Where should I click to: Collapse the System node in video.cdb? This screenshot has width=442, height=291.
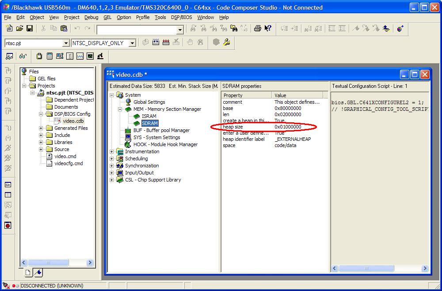[x=112, y=95]
